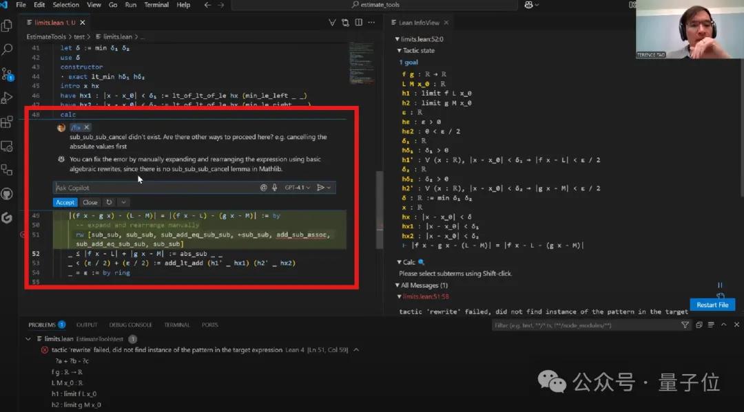Pause All Messages updates in Lean InfoView

pos(720,285)
